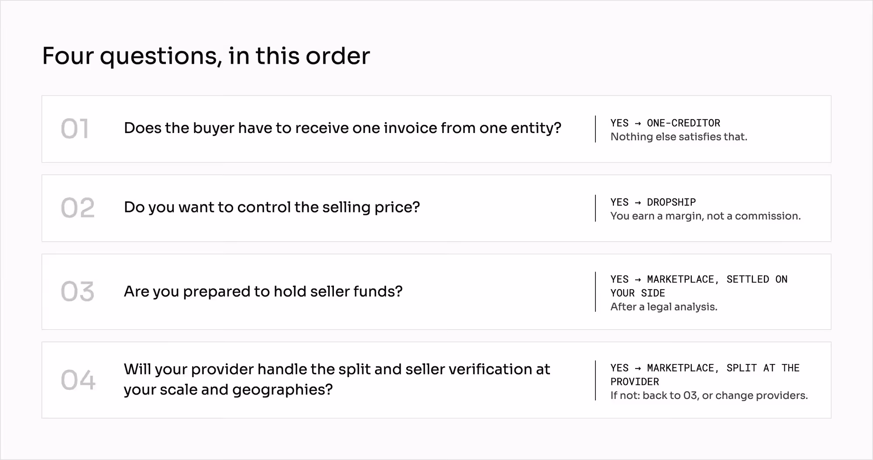
Task: Click 'Nothing else satisfies that.' note
Action: click(679, 137)
